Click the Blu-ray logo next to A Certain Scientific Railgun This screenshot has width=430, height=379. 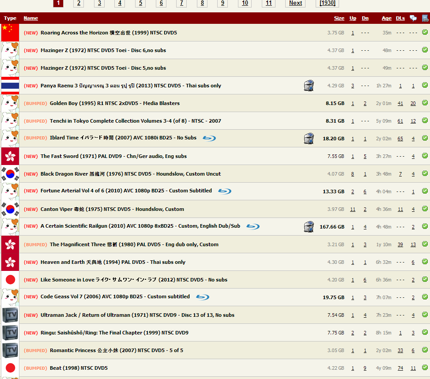(253, 226)
